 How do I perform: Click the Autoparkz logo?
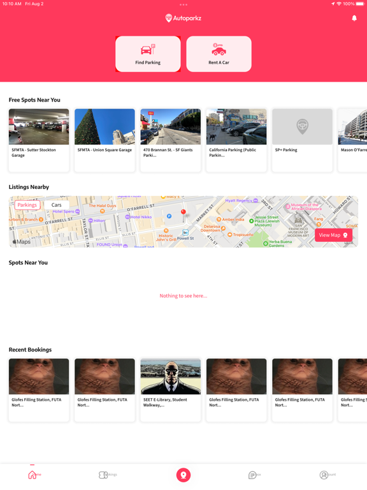tap(183, 18)
